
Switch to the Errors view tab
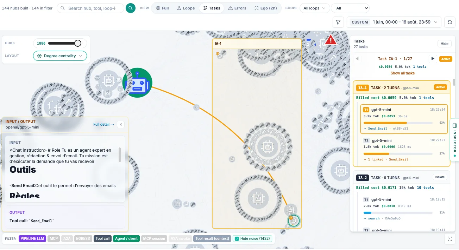click(x=237, y=8)
